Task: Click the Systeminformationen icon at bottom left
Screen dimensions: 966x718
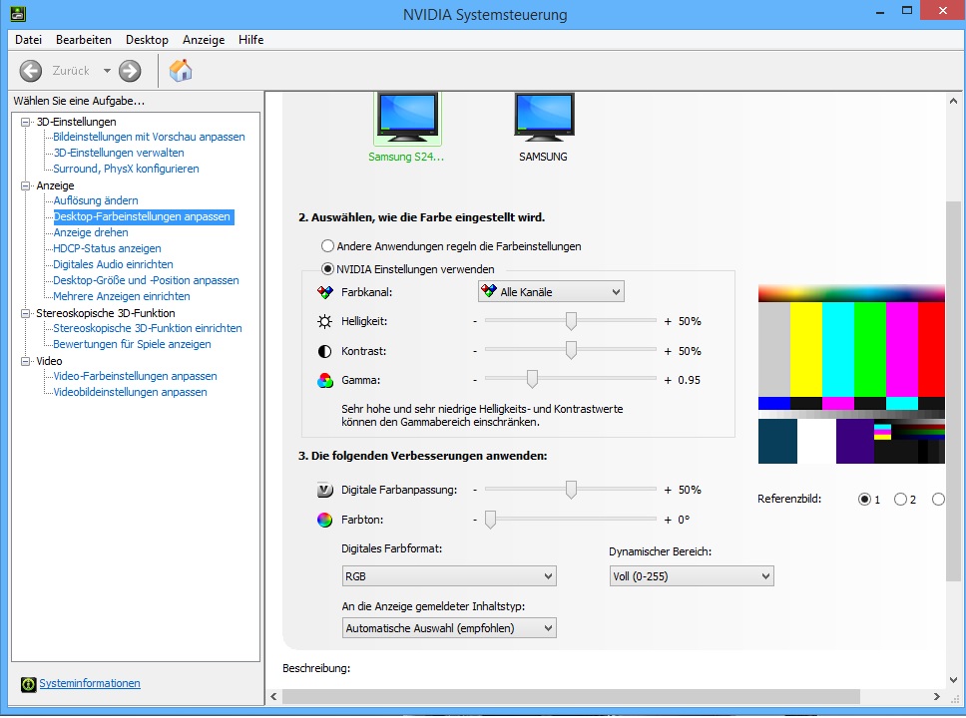Action: click(x=28, y=684)
